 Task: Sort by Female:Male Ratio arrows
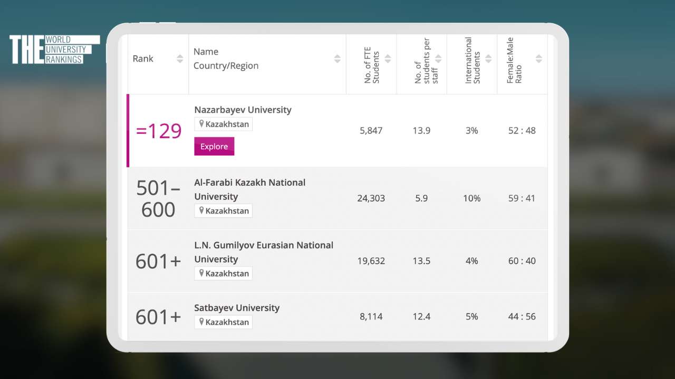(538, 59)
